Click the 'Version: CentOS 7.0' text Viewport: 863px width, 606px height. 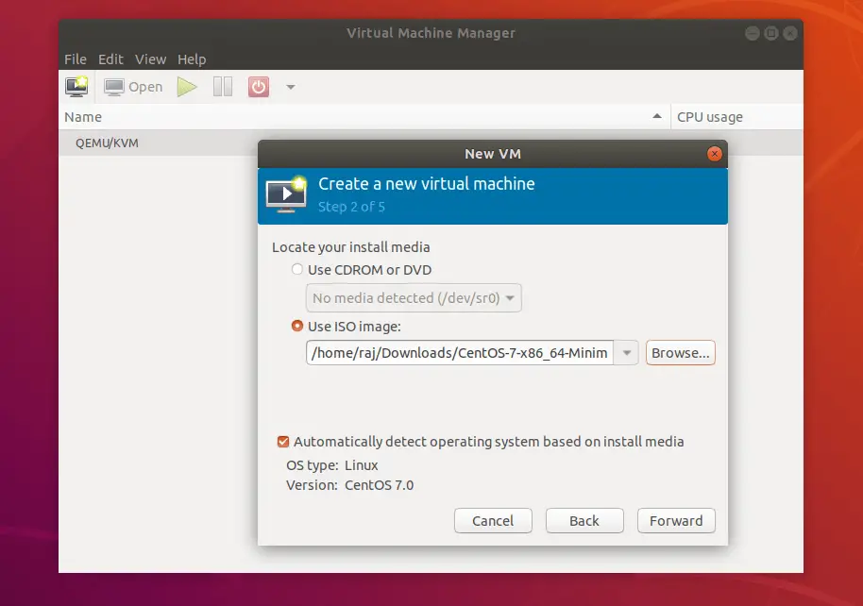pos(350,485)
